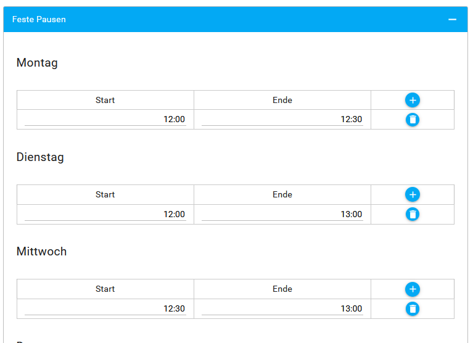This screenshot has width=473, height=343.
Task: Click Start column header in Montag table
Action: 105,100
